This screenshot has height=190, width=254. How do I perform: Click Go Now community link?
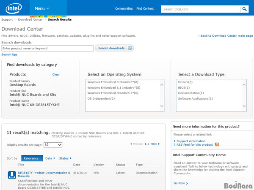pyautogui.click(x=181, y=183)
